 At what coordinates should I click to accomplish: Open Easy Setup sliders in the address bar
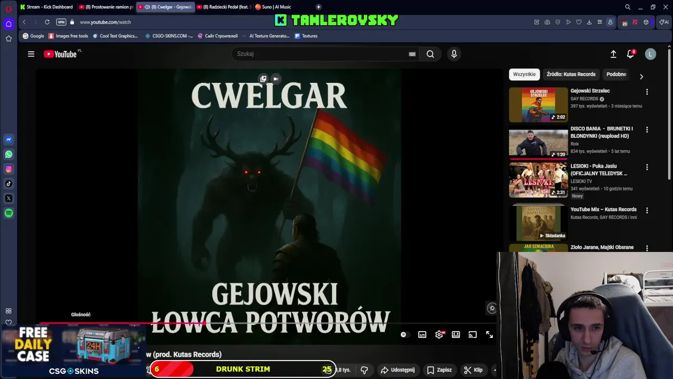point(599,22)
